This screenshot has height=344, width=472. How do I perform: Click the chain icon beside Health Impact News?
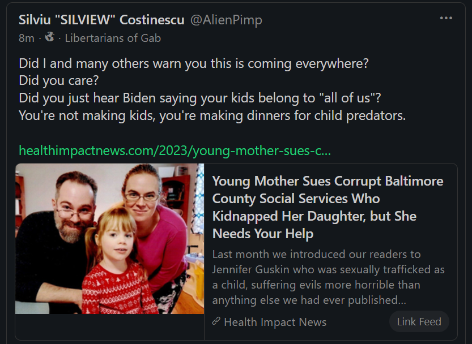pyautogui.click(x=216, y=321)
